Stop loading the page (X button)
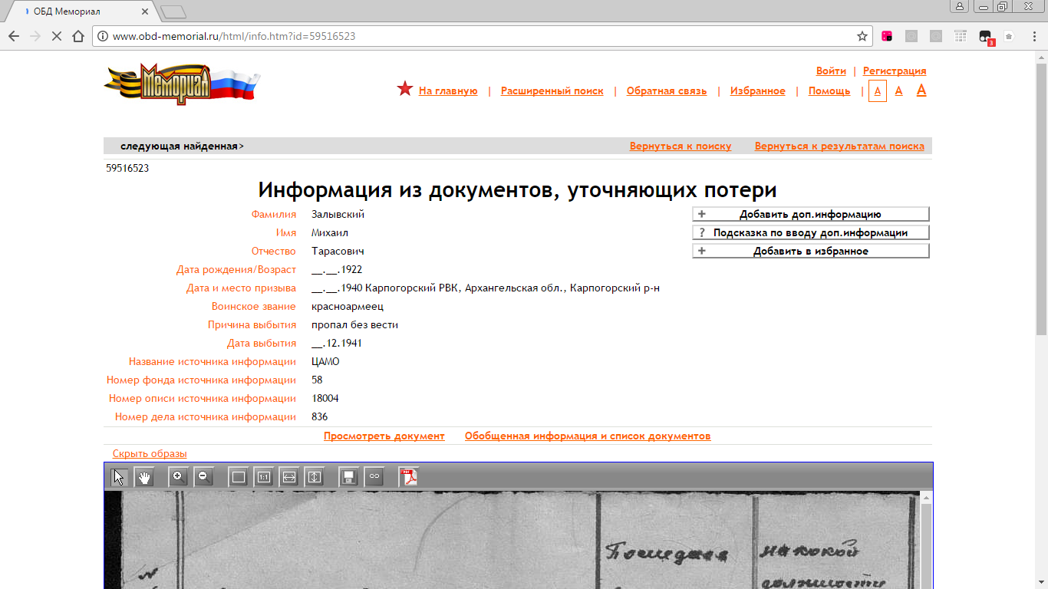Screen dimensions: 1048x589 pyautogui.click(x=56, y=36)
